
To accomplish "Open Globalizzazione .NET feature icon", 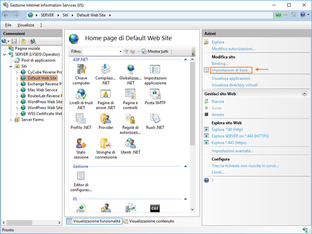I will (x=131, y=75).
